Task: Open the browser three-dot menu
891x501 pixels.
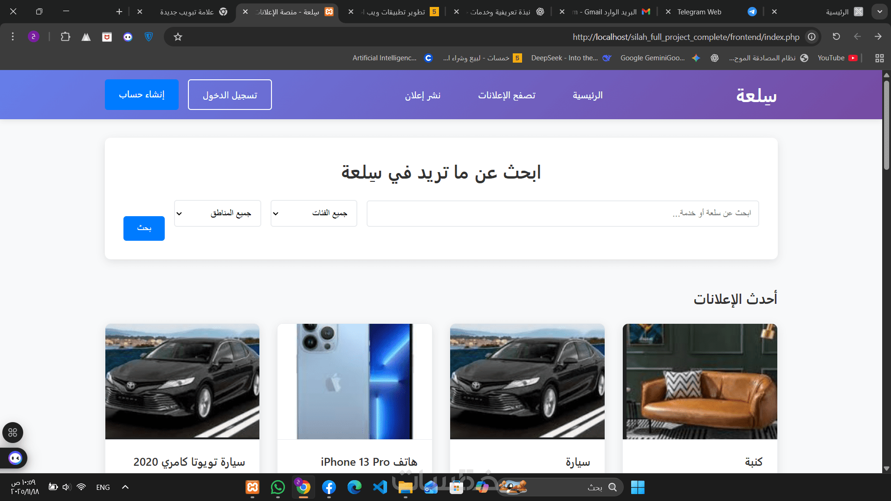Action: pyautogui.click(x=13, y=37)
